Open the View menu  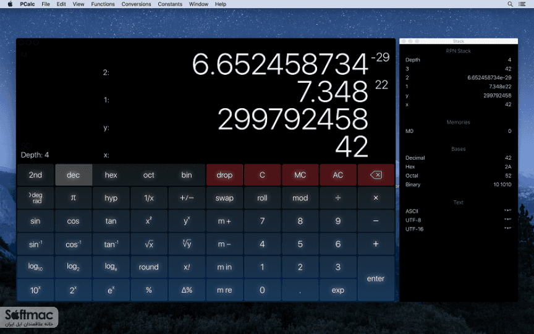(x=78, y=4)
